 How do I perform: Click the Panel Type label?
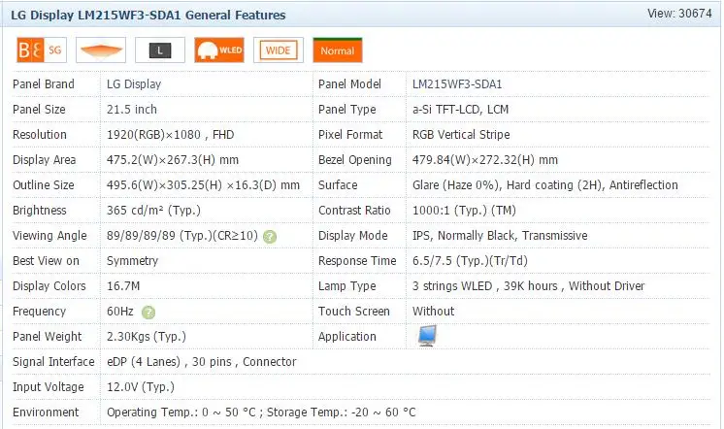(346, 110)
